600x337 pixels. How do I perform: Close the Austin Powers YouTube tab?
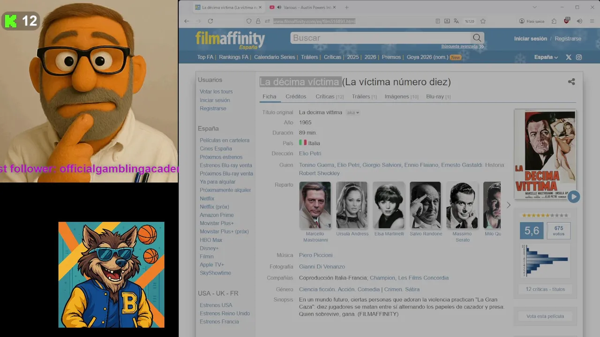point(335,7)
